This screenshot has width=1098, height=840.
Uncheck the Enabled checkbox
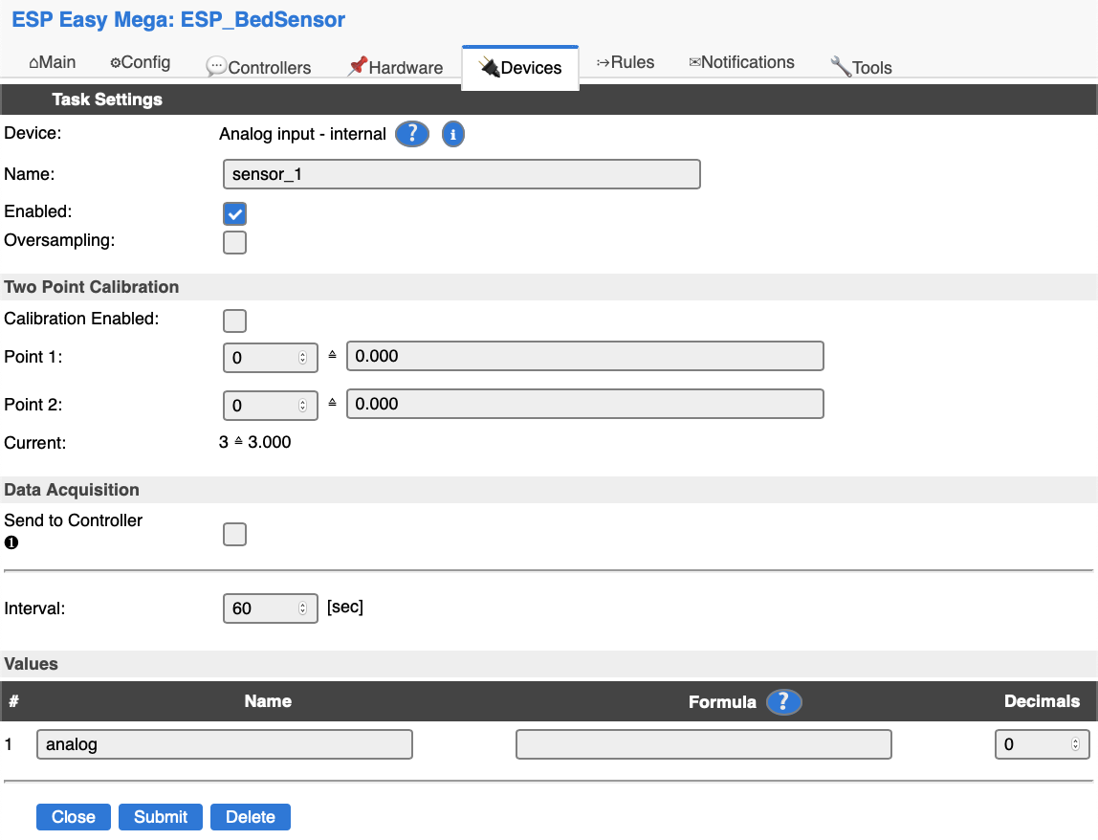point(234,213)
